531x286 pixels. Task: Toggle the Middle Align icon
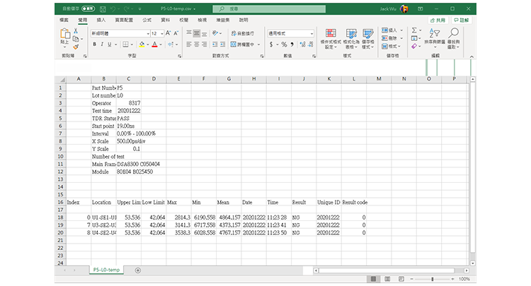[196, 33]
